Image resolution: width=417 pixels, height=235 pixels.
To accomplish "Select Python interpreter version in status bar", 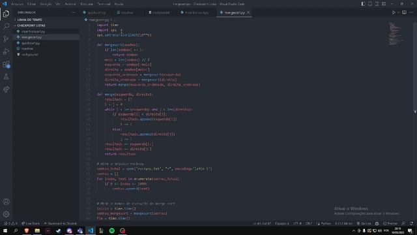I will click(x=343, y=223).
